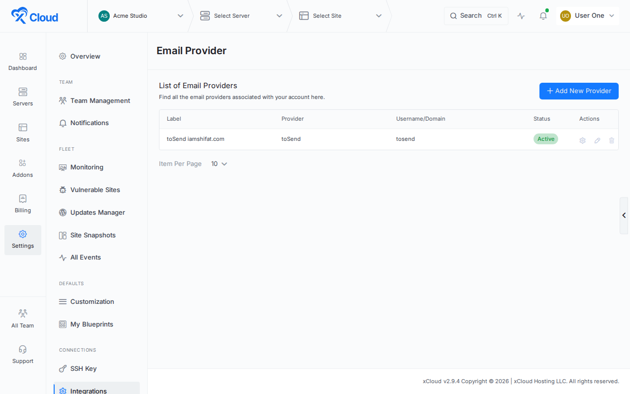Viewport: 630px width, 394px height.
Task: Open Billing in the left rail
Action: coord(23,204)
